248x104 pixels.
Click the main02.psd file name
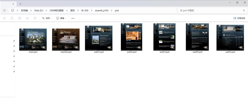pyautogui.click(x=66, y=52)
